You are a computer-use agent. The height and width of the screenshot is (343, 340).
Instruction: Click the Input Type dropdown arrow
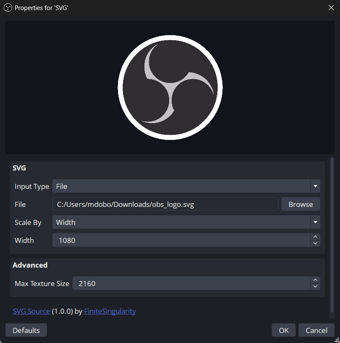point(315,186)
